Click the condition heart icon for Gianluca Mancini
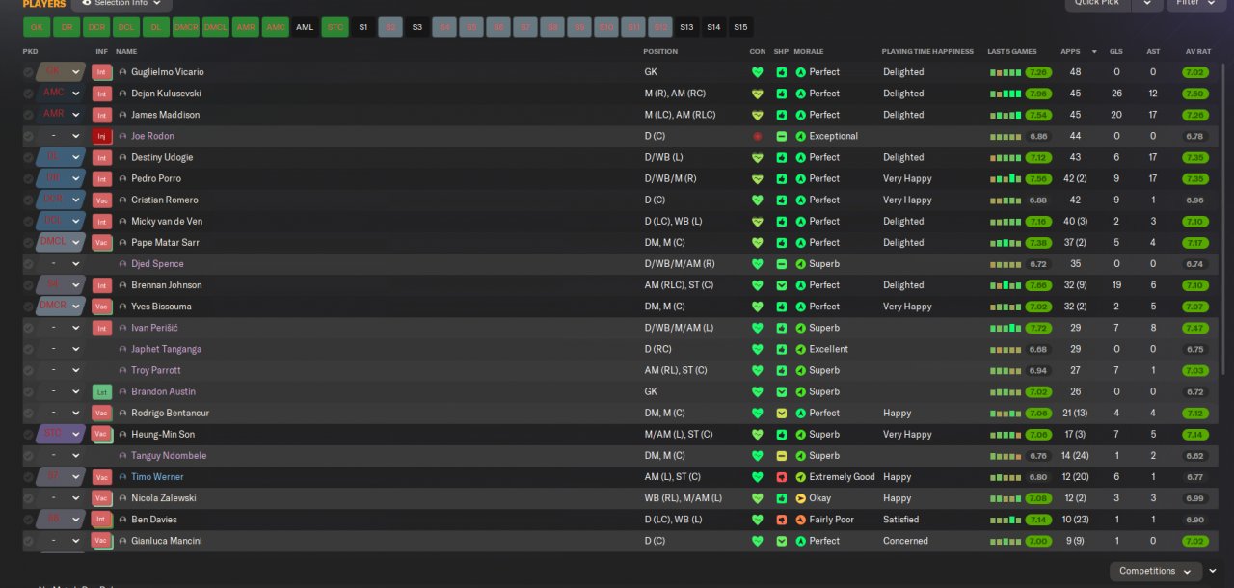 point(757,541)
